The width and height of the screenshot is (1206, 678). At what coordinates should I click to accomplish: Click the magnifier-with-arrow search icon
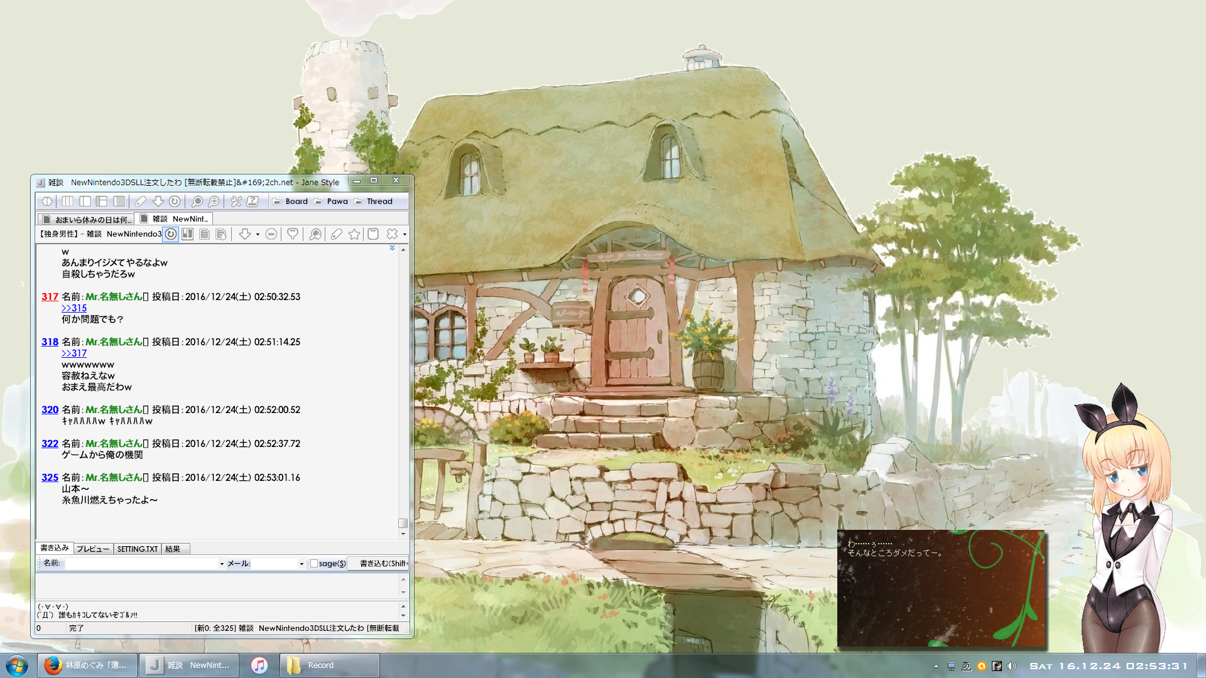point(315,234)
